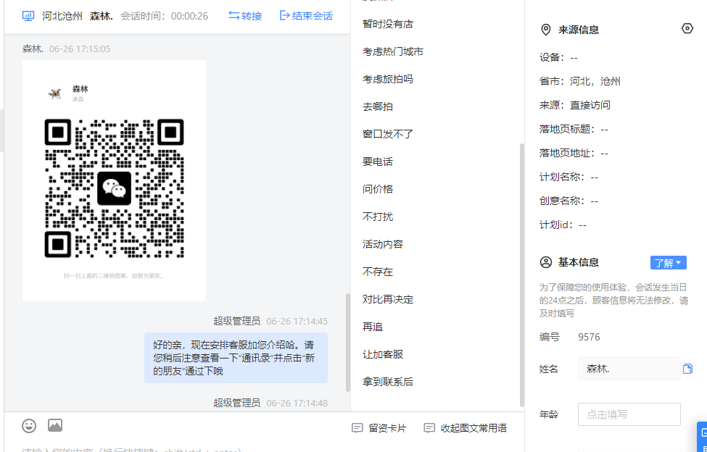
Task: Open the WeChat QR code image
Action: click(x=114, y=180)
